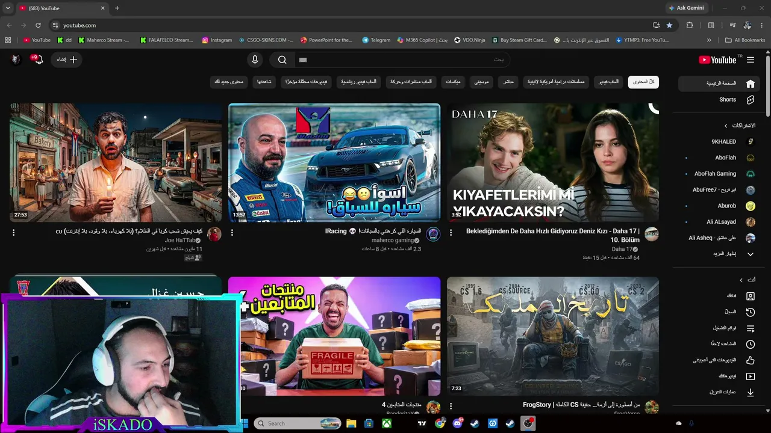Open the maherco gaming channel avatar
Viewport: 771px width, 433px height.
[x=433, y=234]
